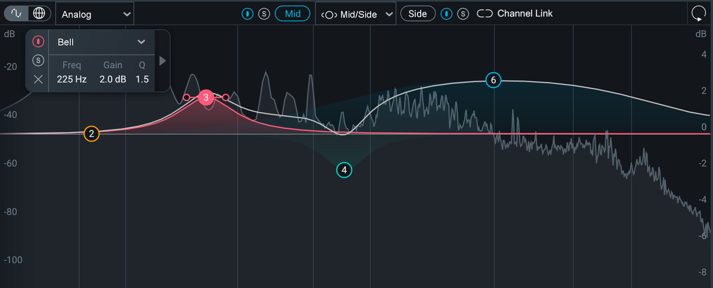The height and width of the screenshot is (288, 713).
Task: Select EQ band node 2
Action: [x=92, y=134]
